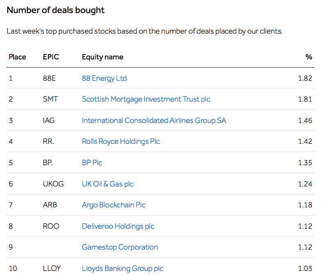The image size is (321, 275).
Task: Click the Equity name column header
Action: coord(103,57)
